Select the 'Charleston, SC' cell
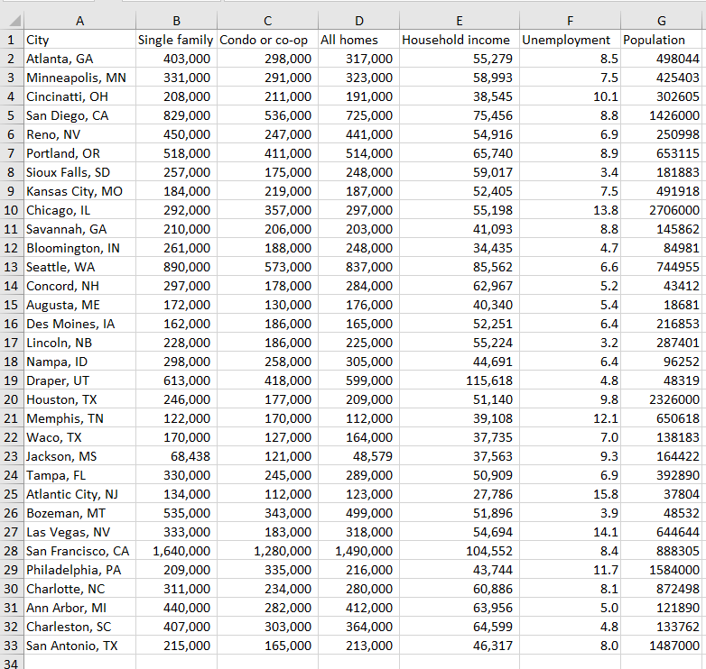The image size is (706, 669). point(79,627)
